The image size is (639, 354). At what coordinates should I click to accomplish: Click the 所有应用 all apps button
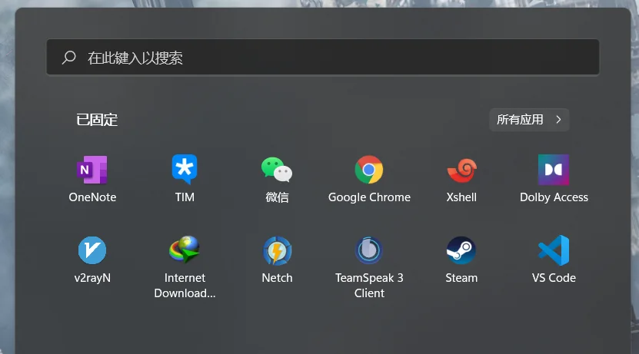[x=529, y=120]
